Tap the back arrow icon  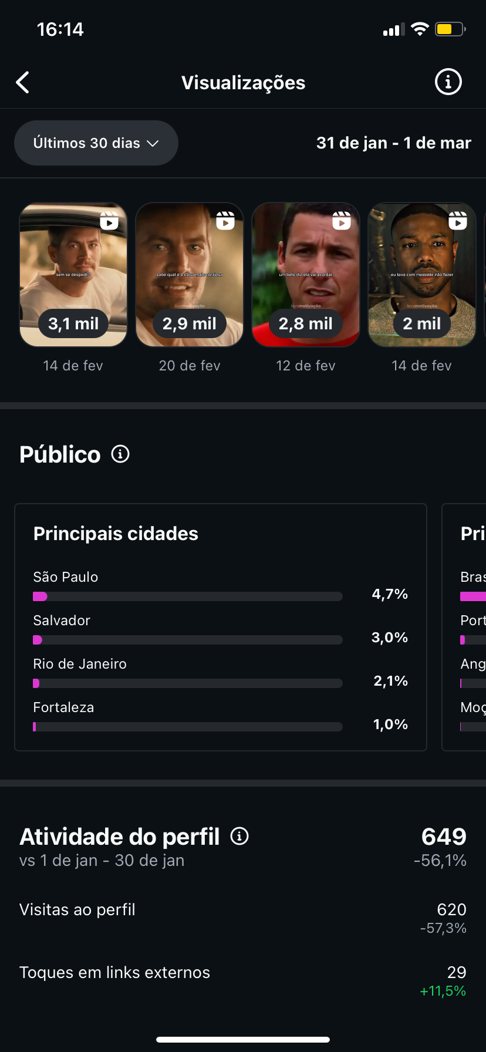click(x=23, y=83)
